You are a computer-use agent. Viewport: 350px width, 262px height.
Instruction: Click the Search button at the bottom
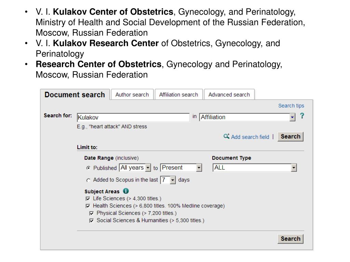(291, 239)
